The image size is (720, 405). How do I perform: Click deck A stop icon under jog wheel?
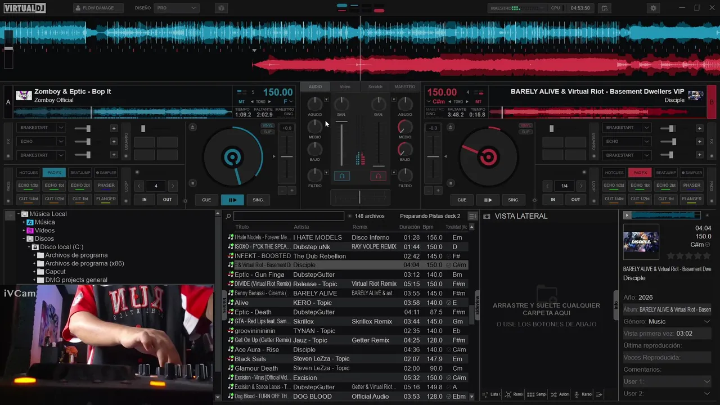click(x=193, y=183)
